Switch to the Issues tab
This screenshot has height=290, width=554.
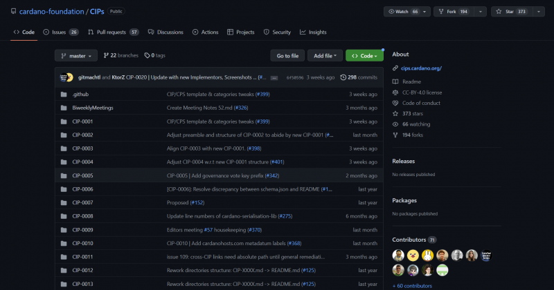point(61,32)
